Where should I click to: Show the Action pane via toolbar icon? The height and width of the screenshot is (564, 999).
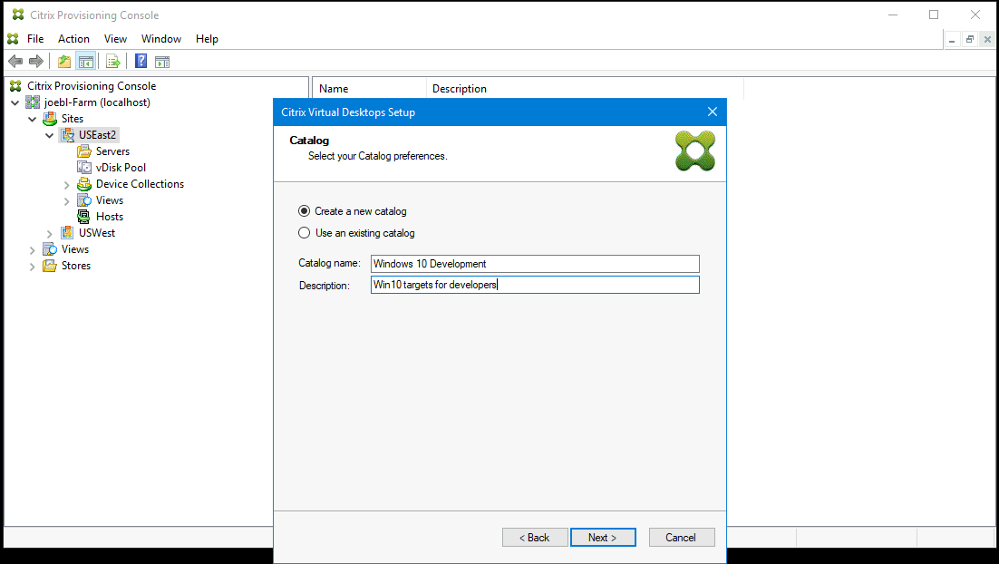(161, 61)
